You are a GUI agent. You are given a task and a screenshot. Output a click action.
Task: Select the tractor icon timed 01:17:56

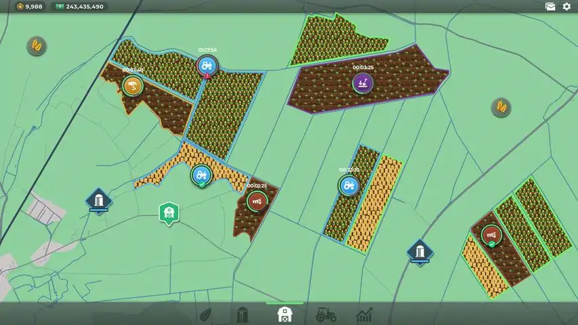click(x=207, y=66)
